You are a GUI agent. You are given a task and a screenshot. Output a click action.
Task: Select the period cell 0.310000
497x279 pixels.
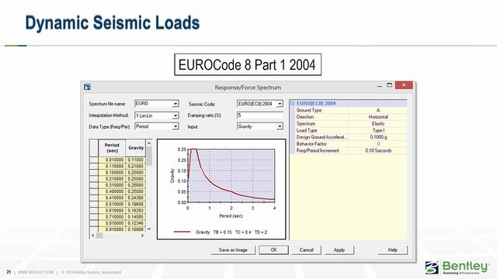point(112,185)
